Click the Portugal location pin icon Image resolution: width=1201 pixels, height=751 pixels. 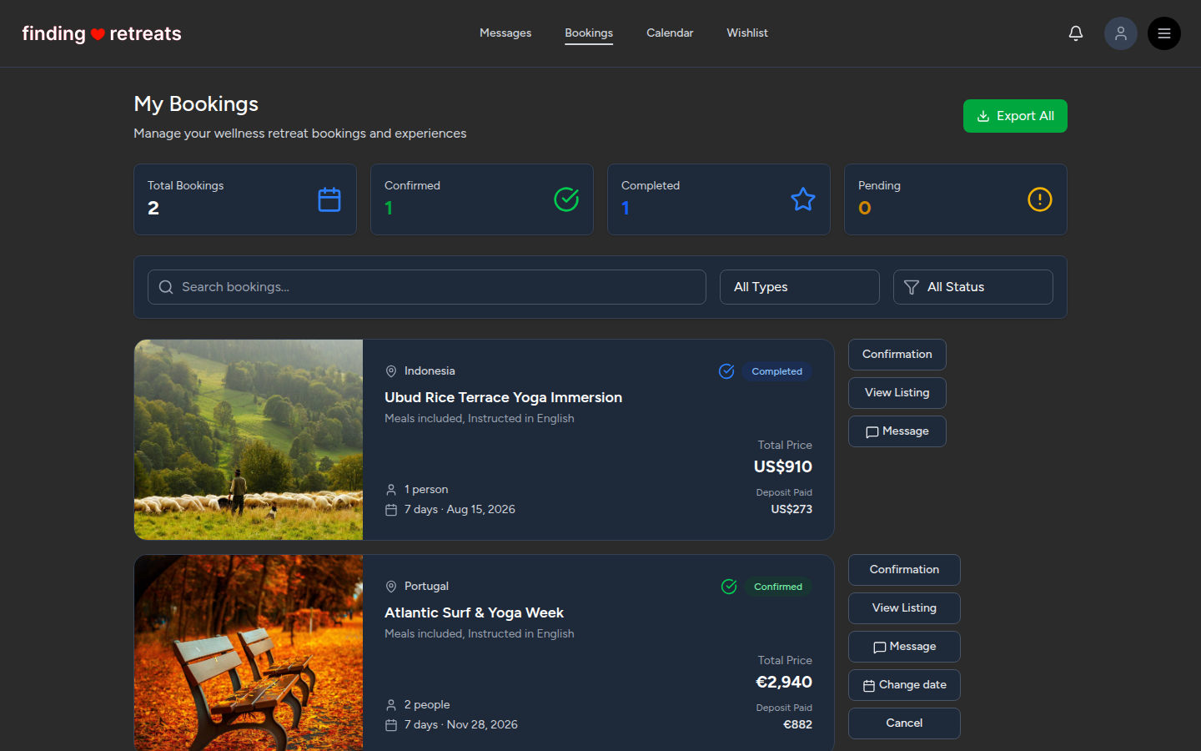[391, 587]
